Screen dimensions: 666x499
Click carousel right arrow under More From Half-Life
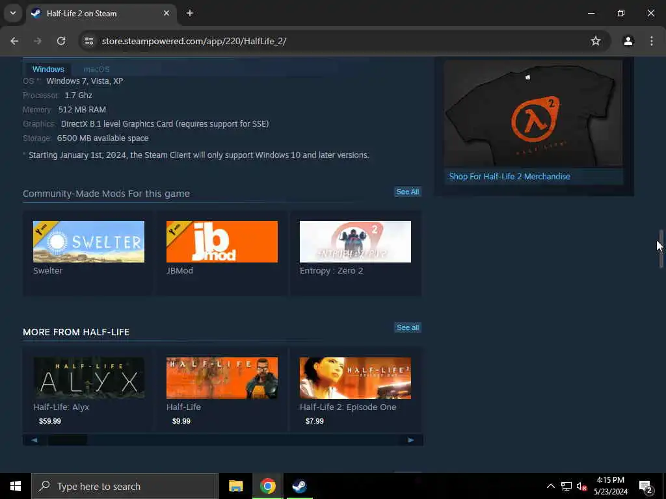click(x=411, y=440)
